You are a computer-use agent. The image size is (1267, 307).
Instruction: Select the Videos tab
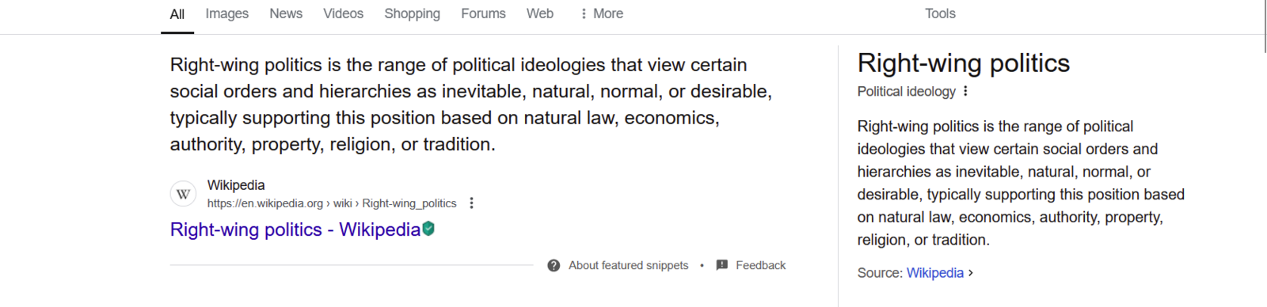pos(343,13)
